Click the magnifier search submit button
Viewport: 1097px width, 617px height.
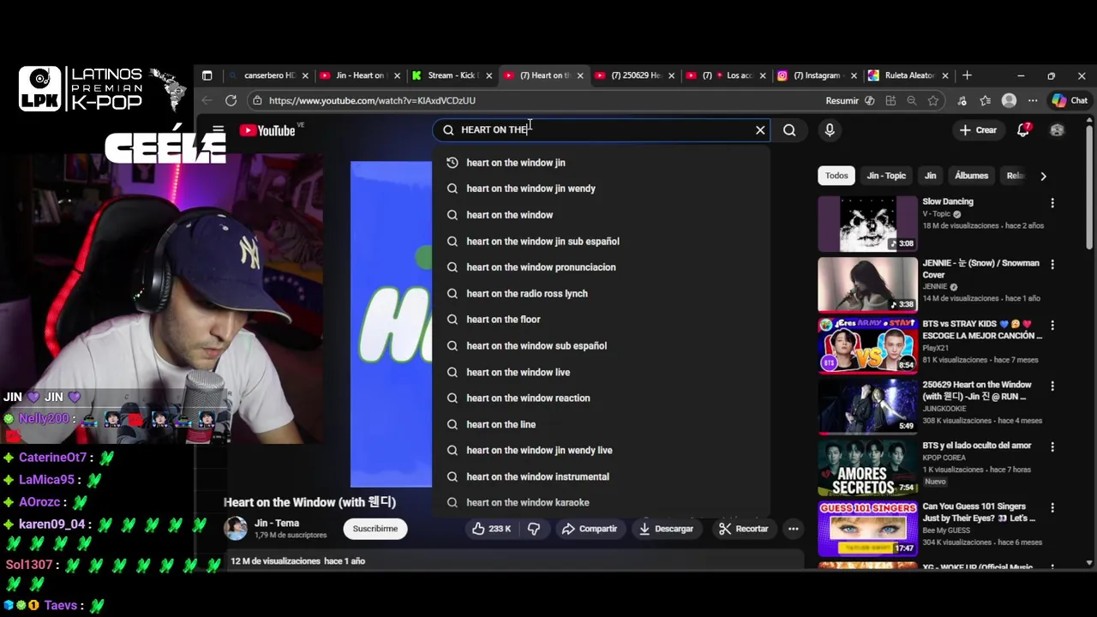[x=789, y=130]
